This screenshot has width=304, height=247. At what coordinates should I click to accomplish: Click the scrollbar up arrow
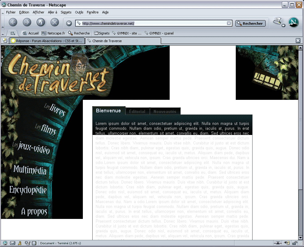click(300, 48)
